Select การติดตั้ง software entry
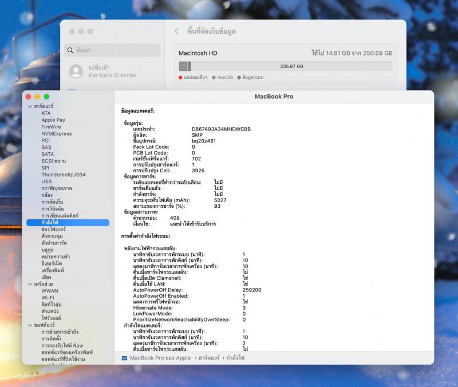458x387 pixels. (52, 339)
